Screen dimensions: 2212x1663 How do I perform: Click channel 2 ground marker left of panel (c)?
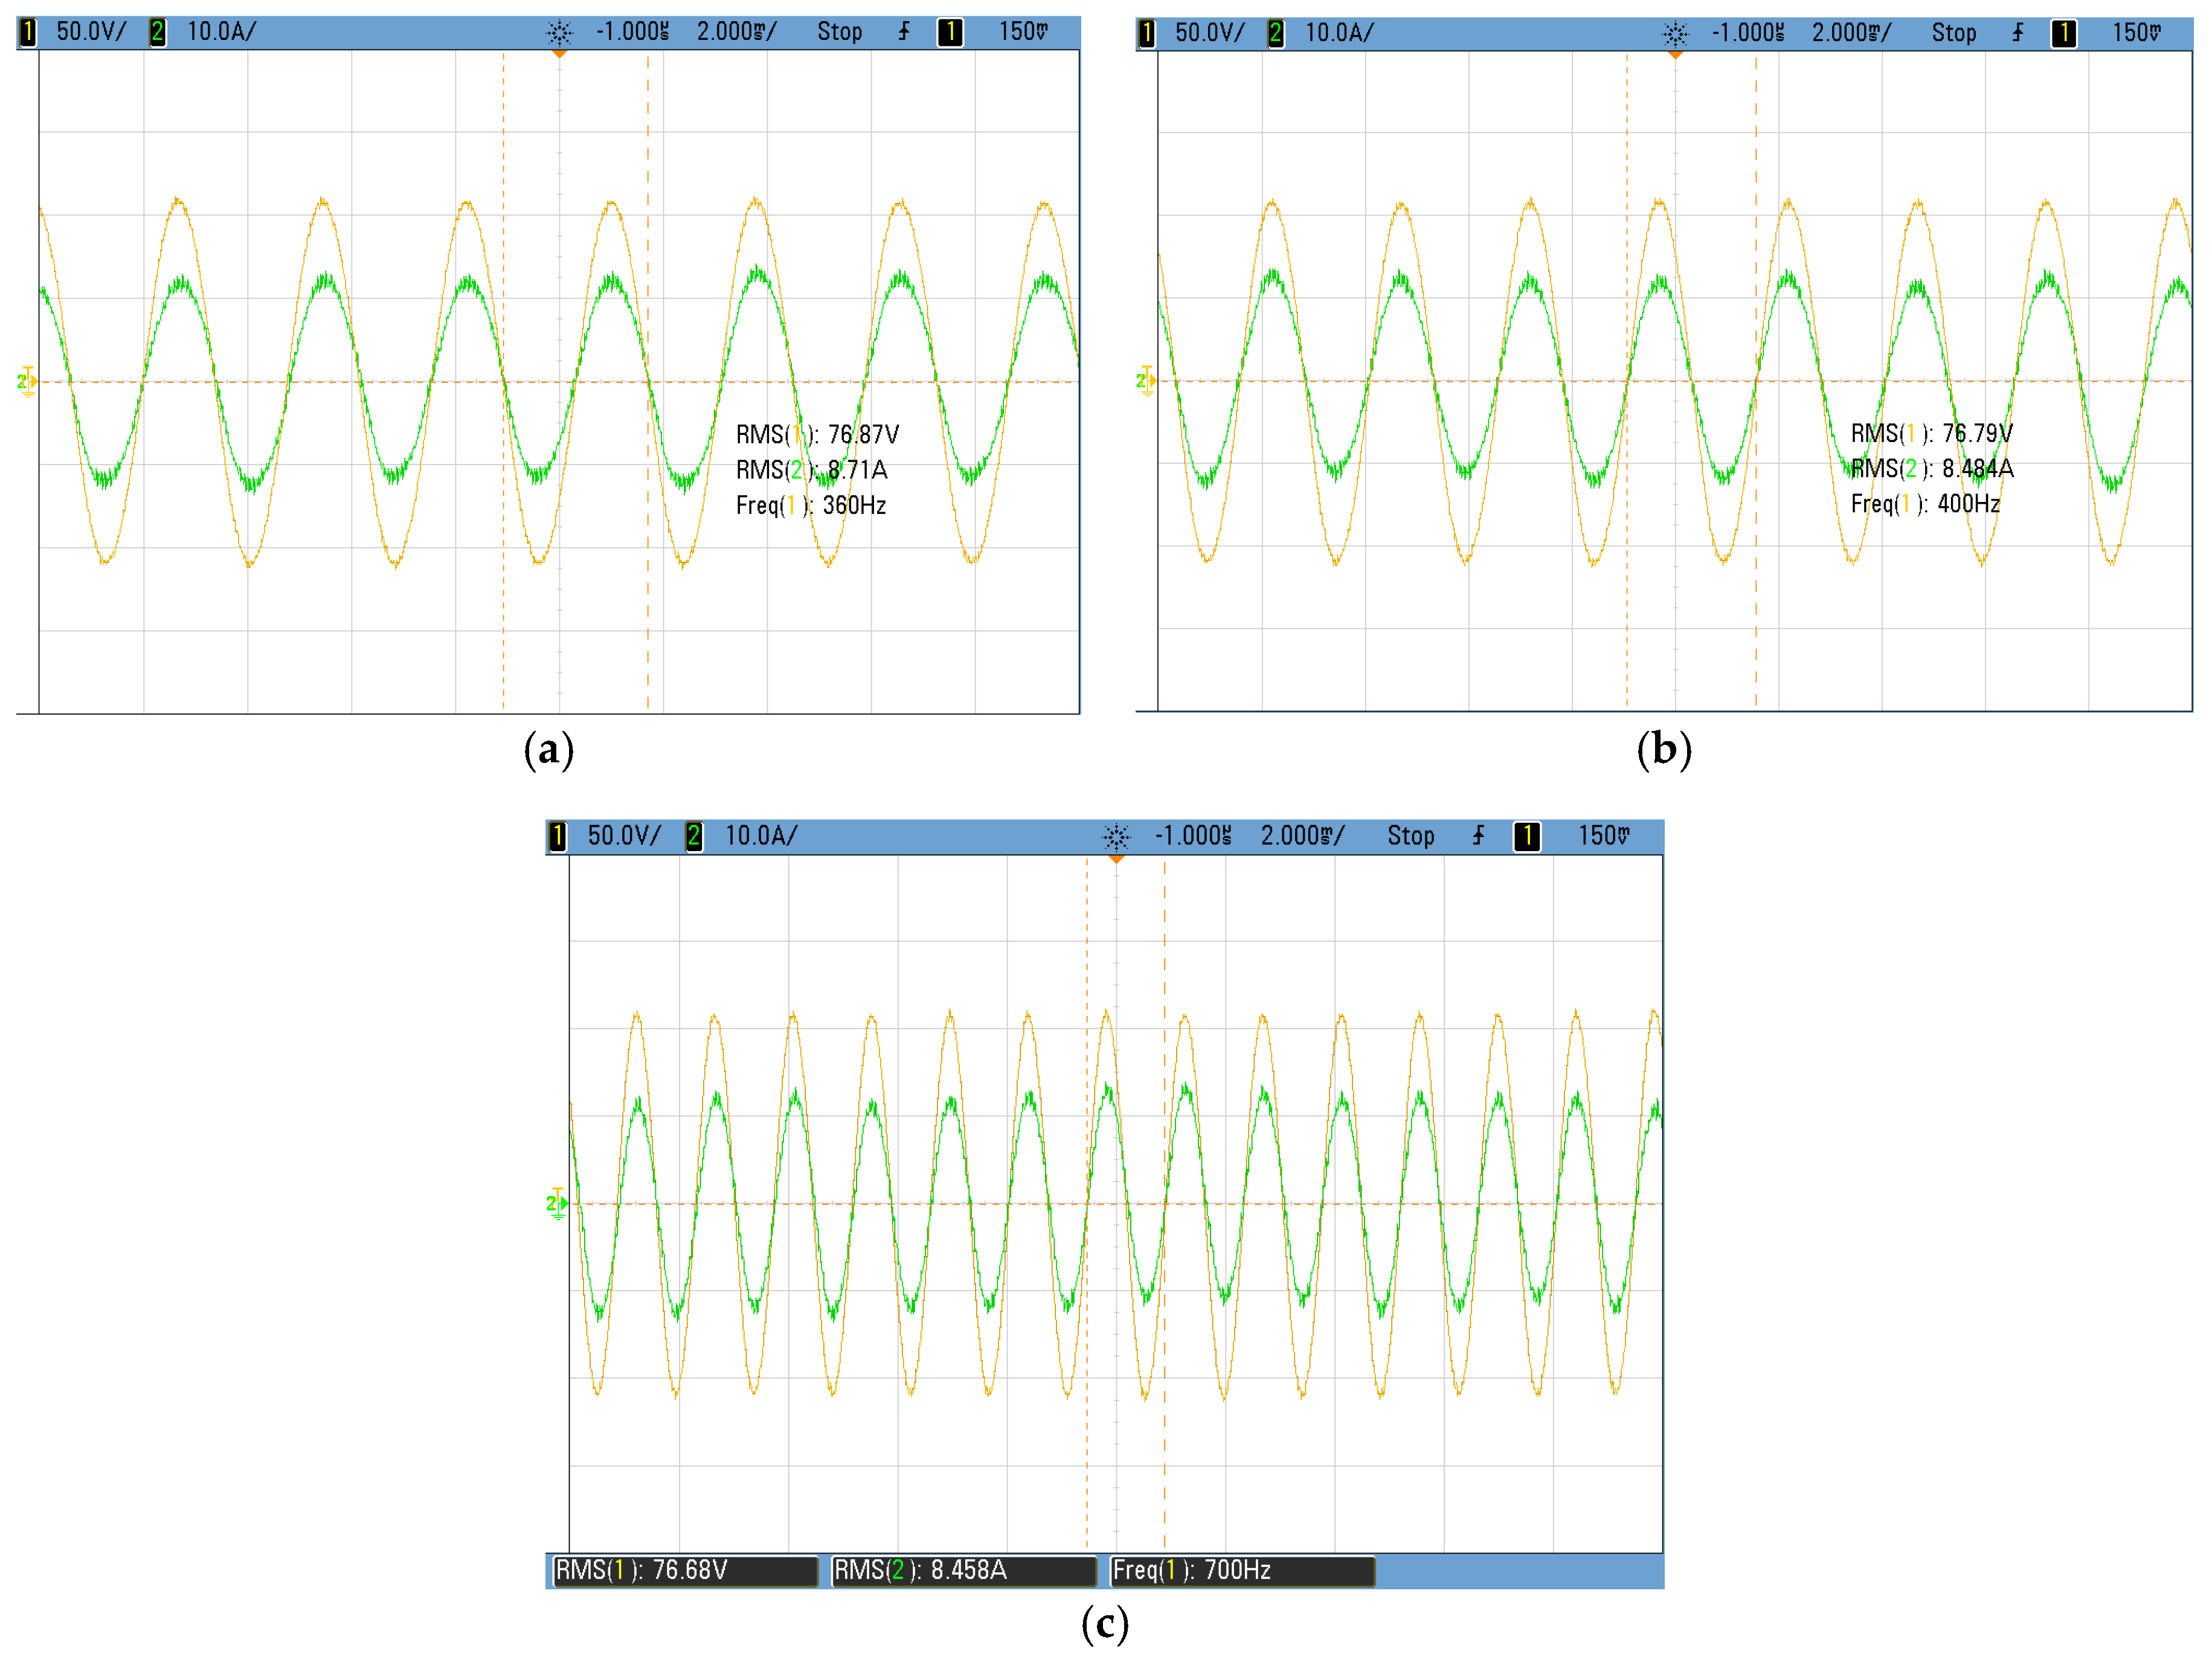tap(556, 1203)
